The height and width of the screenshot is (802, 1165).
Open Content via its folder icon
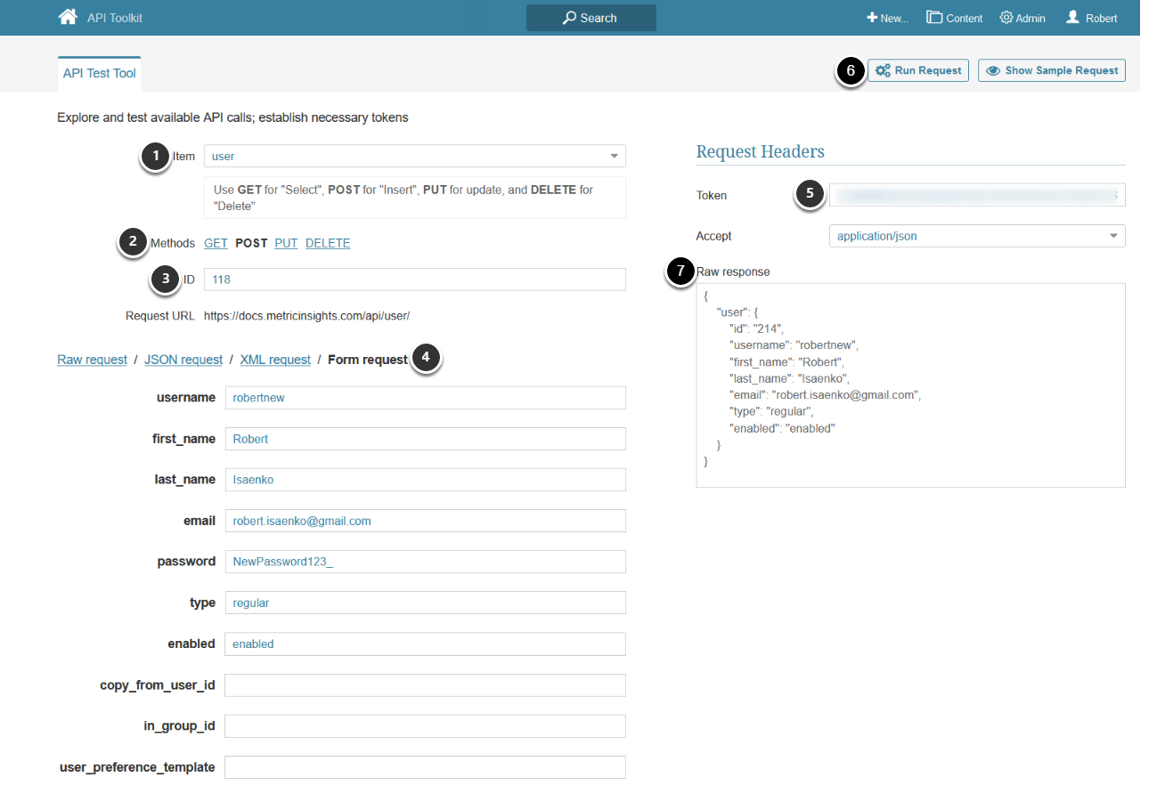click(x=934, y=18)
